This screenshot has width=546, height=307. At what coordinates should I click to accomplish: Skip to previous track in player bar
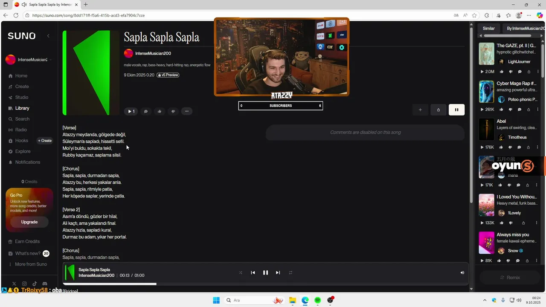[253, 273]
